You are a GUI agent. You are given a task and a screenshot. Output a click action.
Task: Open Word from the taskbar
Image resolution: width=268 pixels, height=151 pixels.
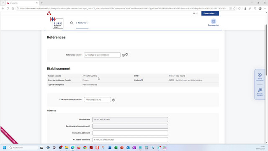110,148
